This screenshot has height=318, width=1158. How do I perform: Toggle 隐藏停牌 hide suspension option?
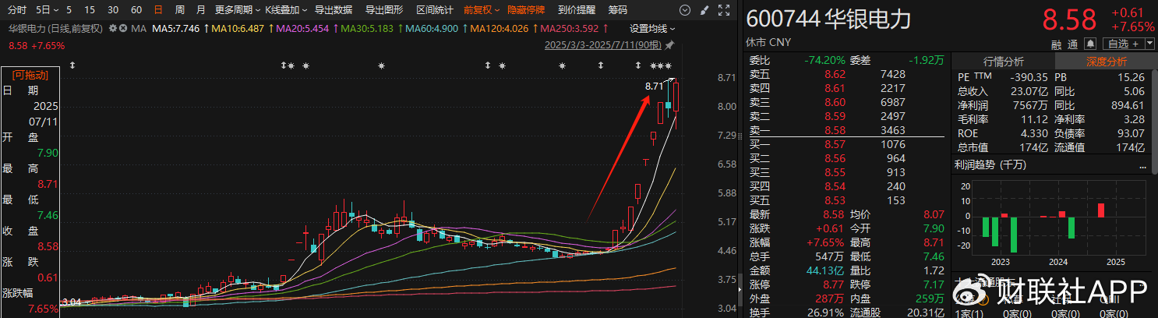click(x=528, y=10)
